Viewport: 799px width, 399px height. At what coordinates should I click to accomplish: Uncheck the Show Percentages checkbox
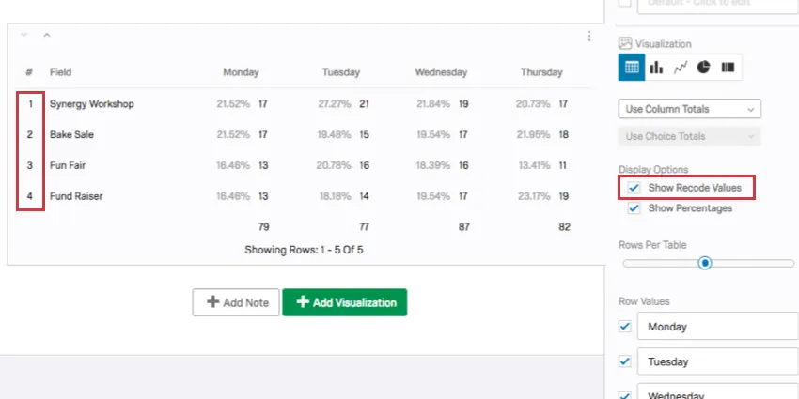pos(634,208)
